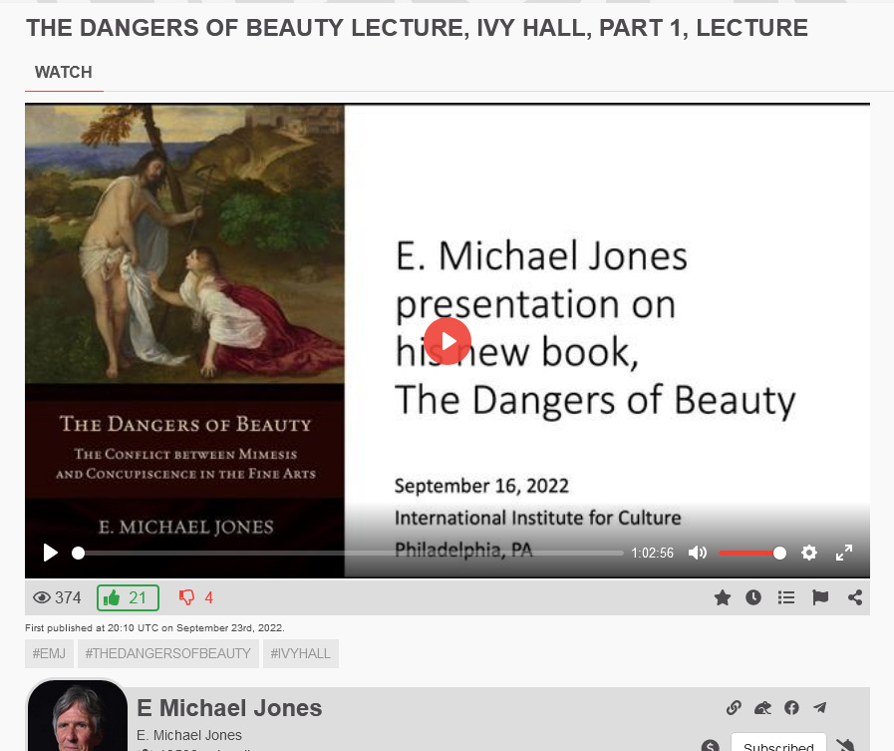This screenshot has width=894, height=751.
Task: Enter fullscreen mode
Action: coord(844,553)
